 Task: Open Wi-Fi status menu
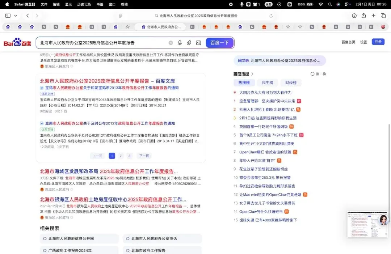pyautogui.click(x=321, y=4)
